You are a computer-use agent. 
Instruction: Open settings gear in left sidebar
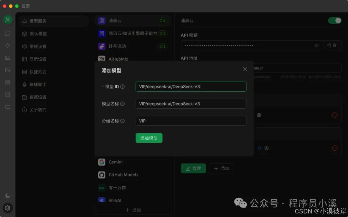tap(7, 208)
